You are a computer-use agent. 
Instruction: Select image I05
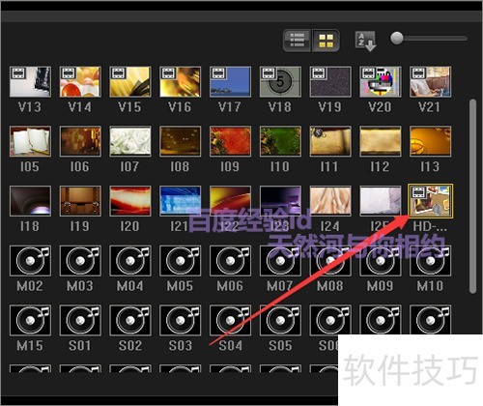click(x=30, y=141)
